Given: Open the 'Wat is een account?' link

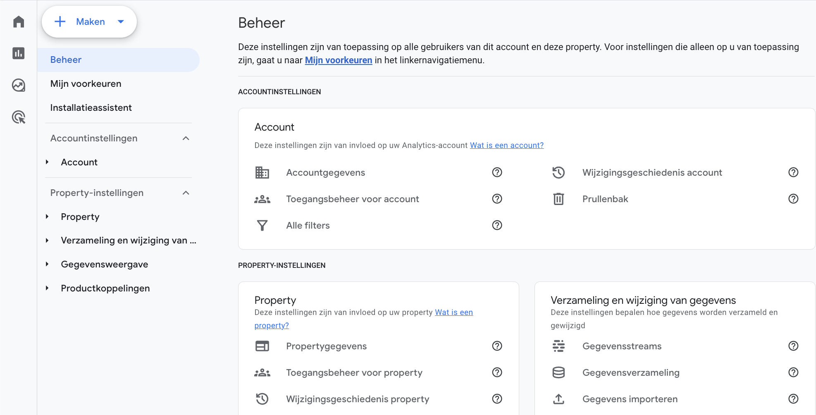Looking at the screenshot, I should point(507,145).
